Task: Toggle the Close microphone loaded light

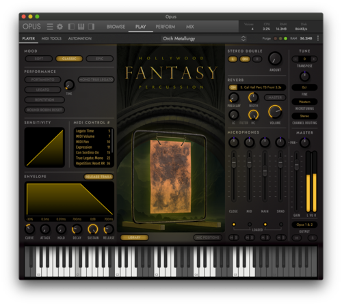Action: coord(234,224)
